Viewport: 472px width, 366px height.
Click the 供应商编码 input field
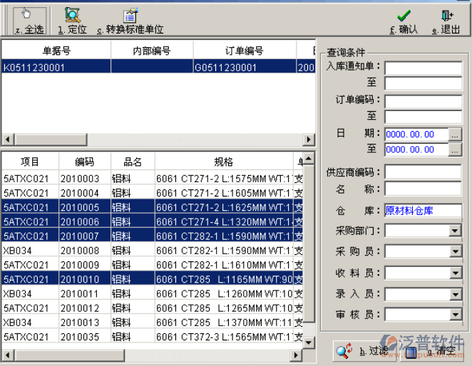[x=423, y=172]
